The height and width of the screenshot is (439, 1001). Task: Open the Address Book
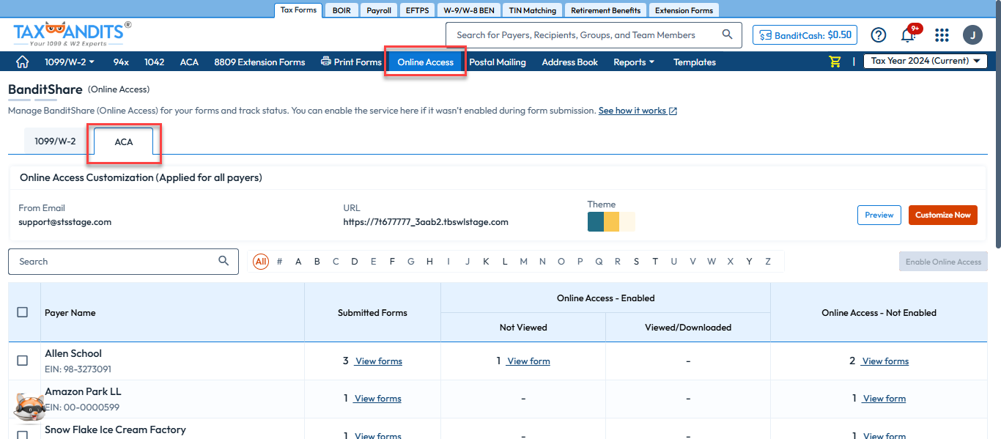pyautogui.click(x=569, y=62)
